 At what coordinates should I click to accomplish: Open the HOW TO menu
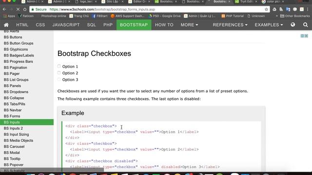(164, 25)
